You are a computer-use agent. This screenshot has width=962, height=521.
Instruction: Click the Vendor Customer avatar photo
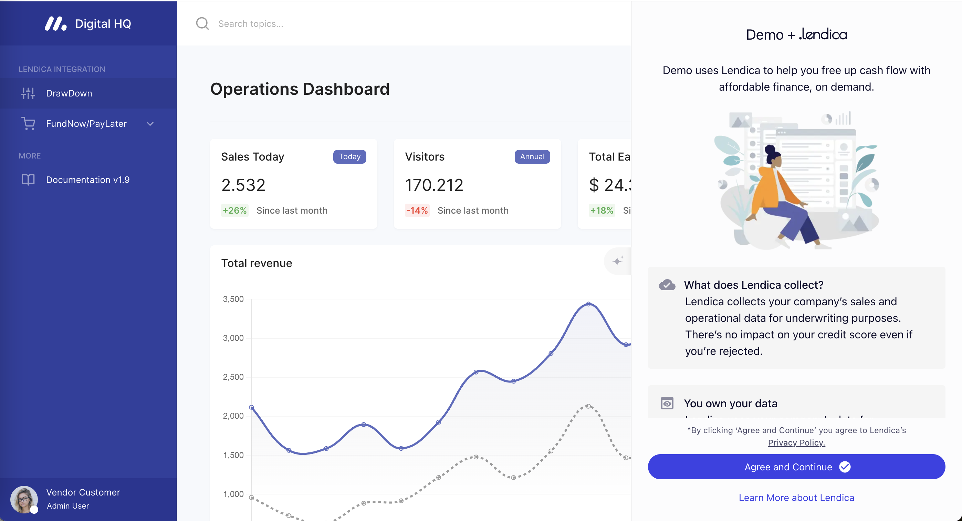[24, 499]
